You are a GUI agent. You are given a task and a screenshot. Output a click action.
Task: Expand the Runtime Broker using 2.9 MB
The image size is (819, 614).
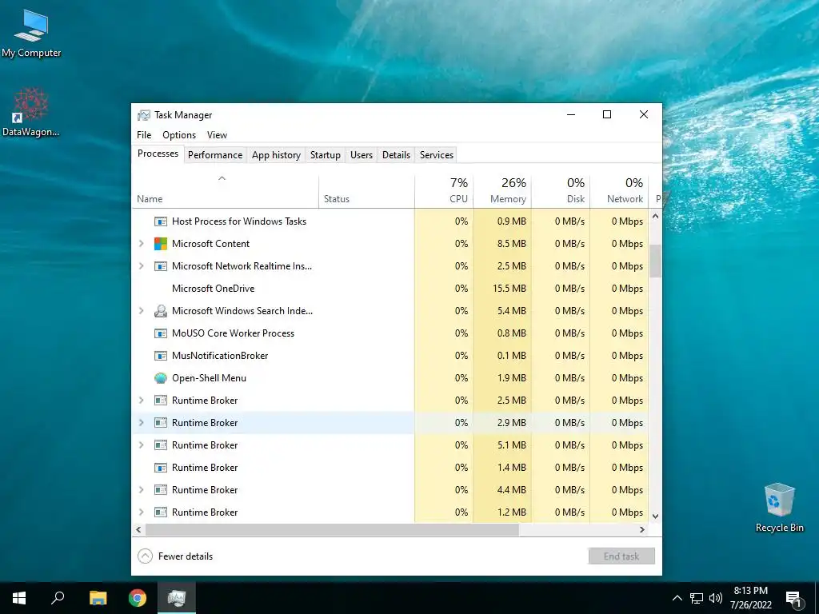click(141, 423)
